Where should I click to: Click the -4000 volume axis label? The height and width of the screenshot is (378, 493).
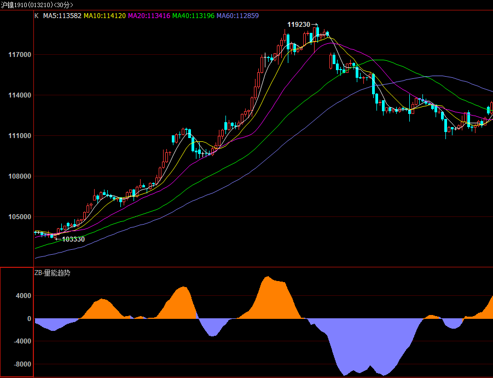pyautogui.click(x=22, y=341)
